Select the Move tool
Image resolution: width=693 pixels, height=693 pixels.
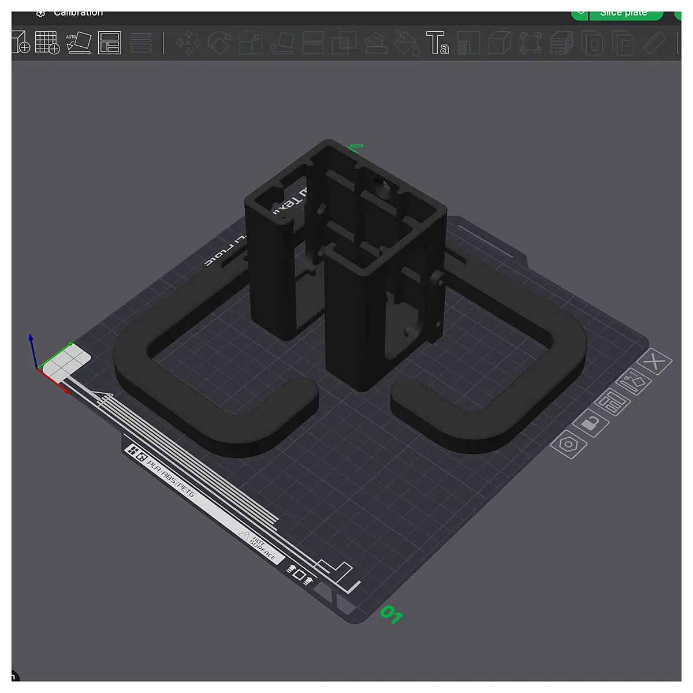point(188,43)
